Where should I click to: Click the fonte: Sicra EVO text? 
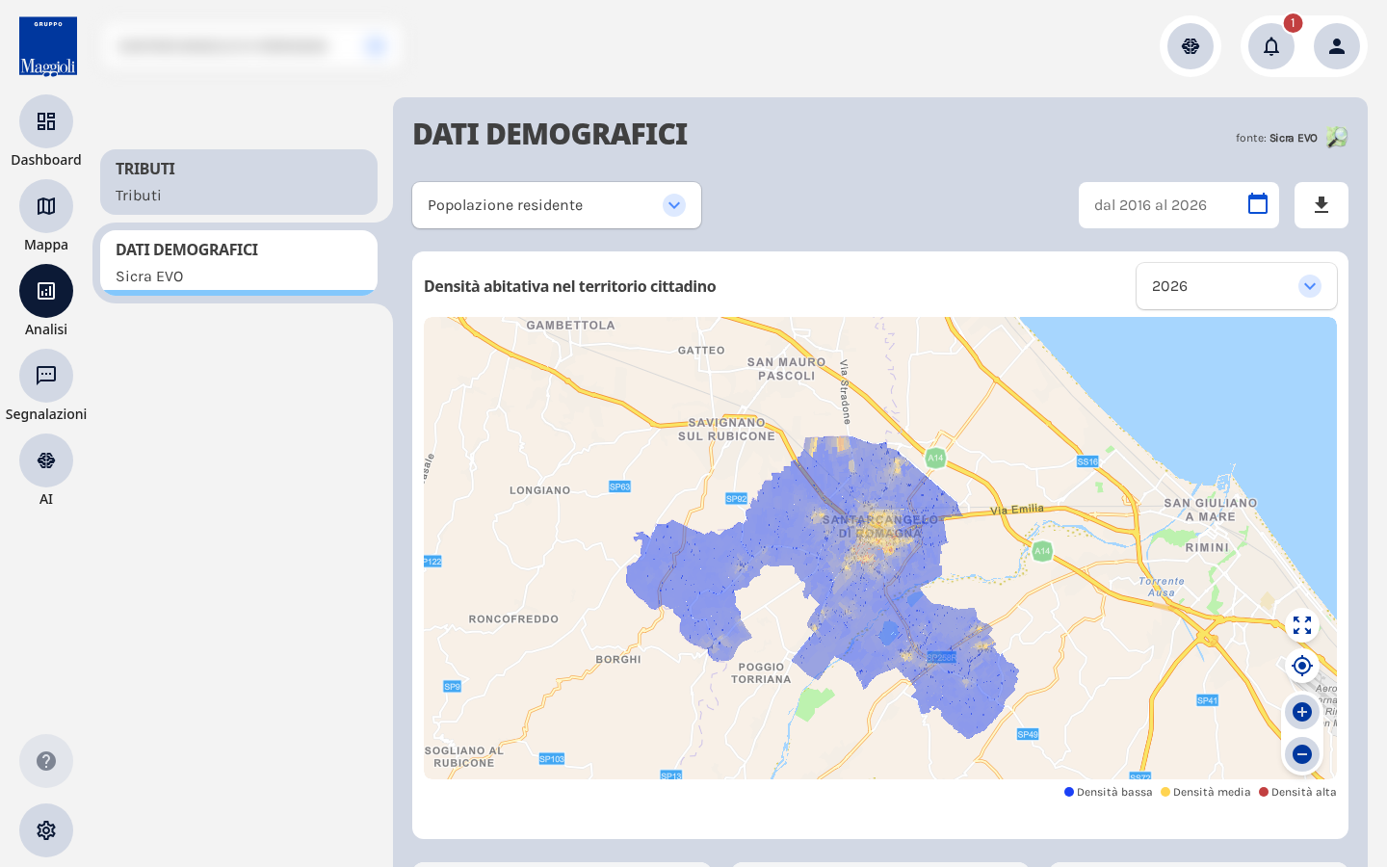tap(1276, 138)
